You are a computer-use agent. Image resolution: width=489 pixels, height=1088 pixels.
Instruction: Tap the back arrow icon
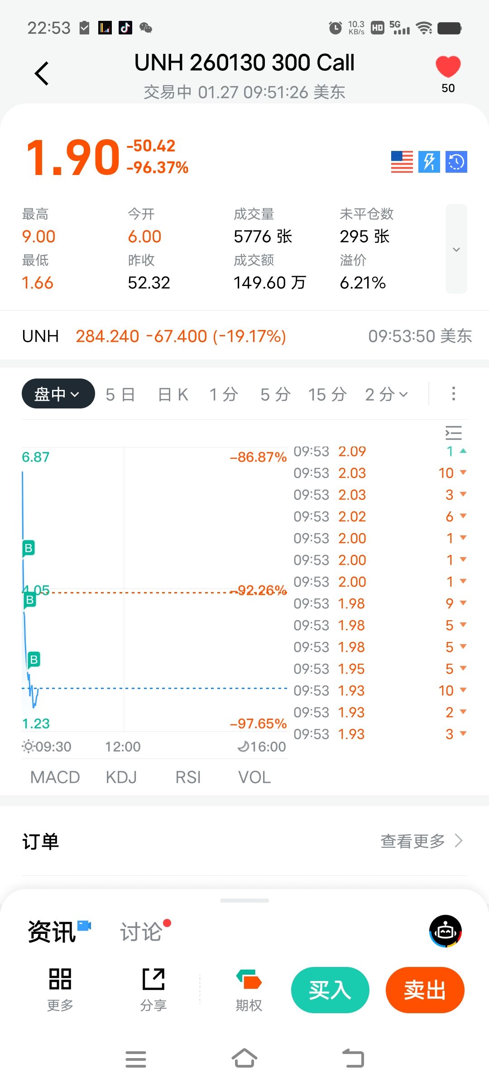coord(42,73)
